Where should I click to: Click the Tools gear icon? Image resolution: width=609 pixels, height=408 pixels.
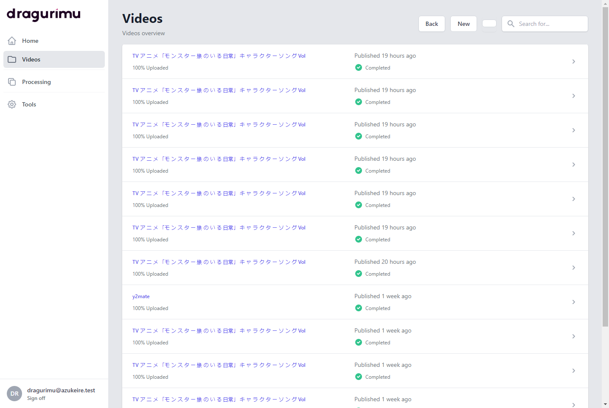(x=12, y=104)
